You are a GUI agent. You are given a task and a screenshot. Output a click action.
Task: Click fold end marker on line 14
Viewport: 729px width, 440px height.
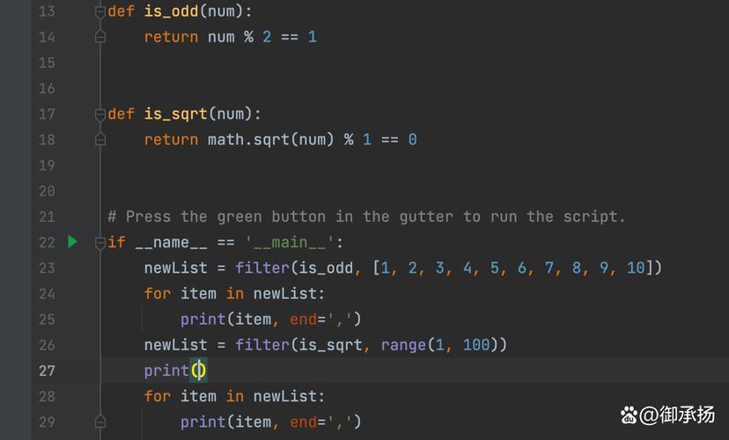click(100, 36)
